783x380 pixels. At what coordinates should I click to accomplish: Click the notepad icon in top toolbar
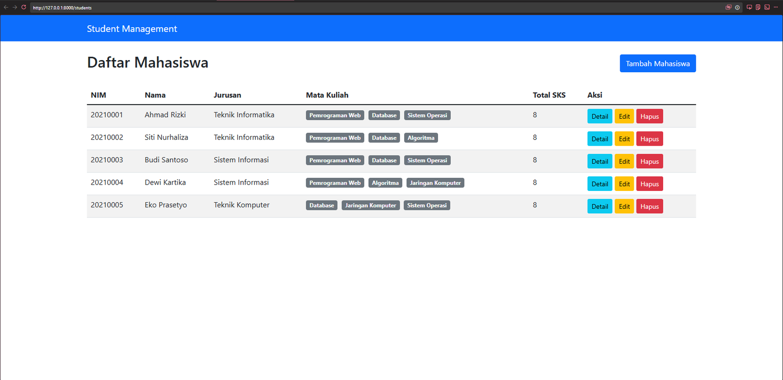click(x=758, y=7)
